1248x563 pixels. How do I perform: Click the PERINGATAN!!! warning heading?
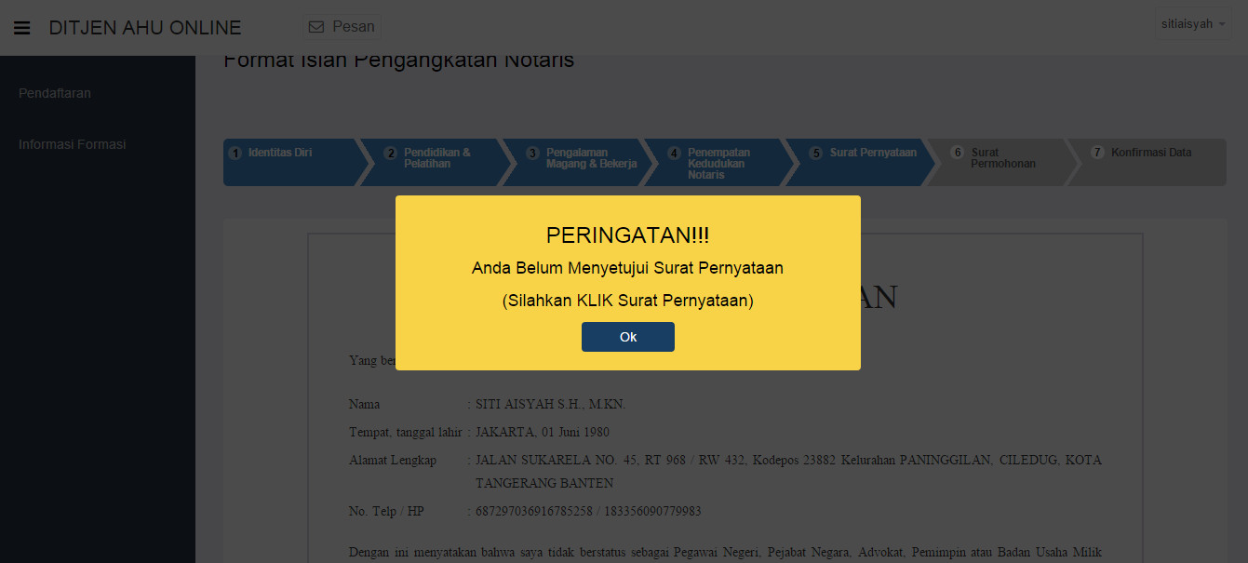pos(627,235)
